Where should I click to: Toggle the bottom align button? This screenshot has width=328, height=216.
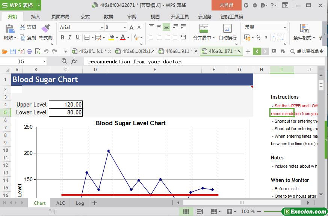[166, 27]
